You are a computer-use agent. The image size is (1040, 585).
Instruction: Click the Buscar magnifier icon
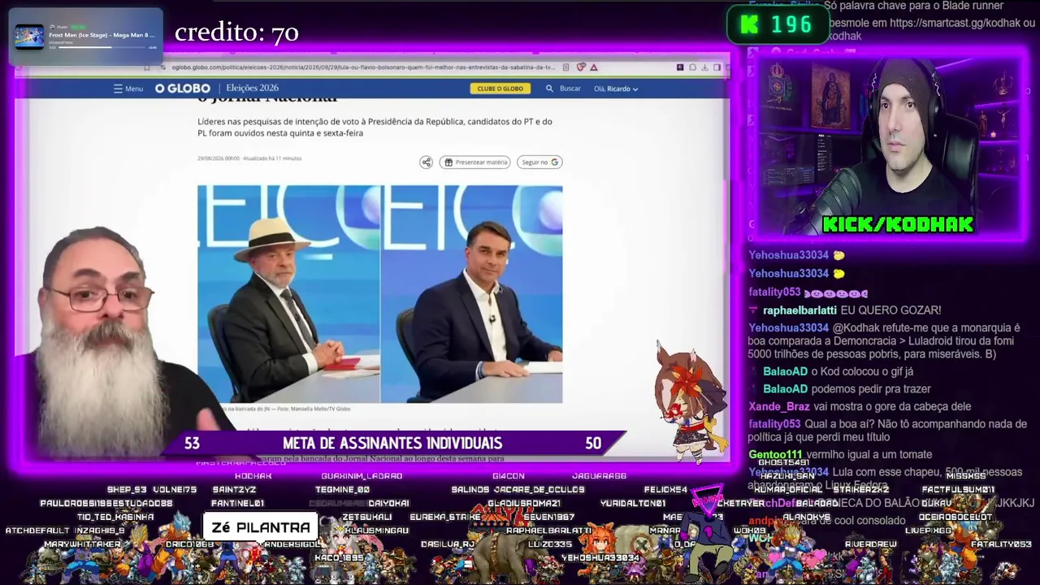(x=549, y=89)
